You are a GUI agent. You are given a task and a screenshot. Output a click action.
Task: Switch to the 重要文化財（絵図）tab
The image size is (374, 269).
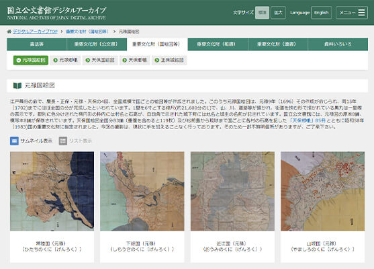[x=218, y=44]
